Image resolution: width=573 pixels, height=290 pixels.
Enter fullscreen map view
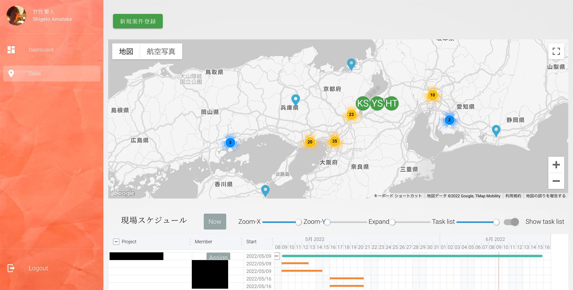556,51
